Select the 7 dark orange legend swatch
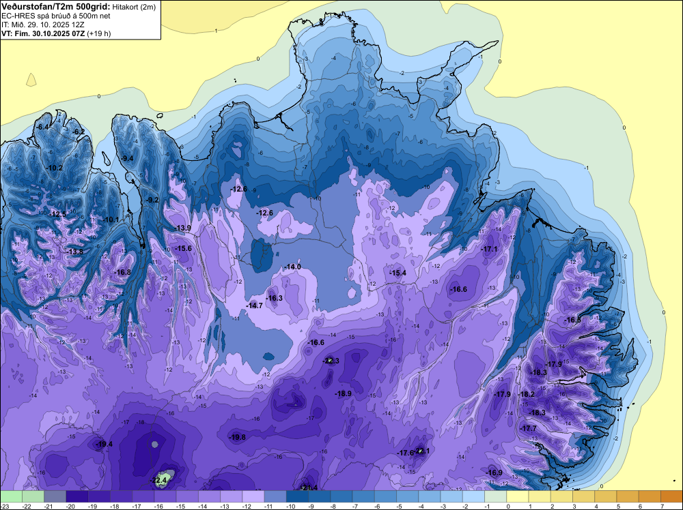The width and height of the screenshot is (683, 510). pos(671,496)
